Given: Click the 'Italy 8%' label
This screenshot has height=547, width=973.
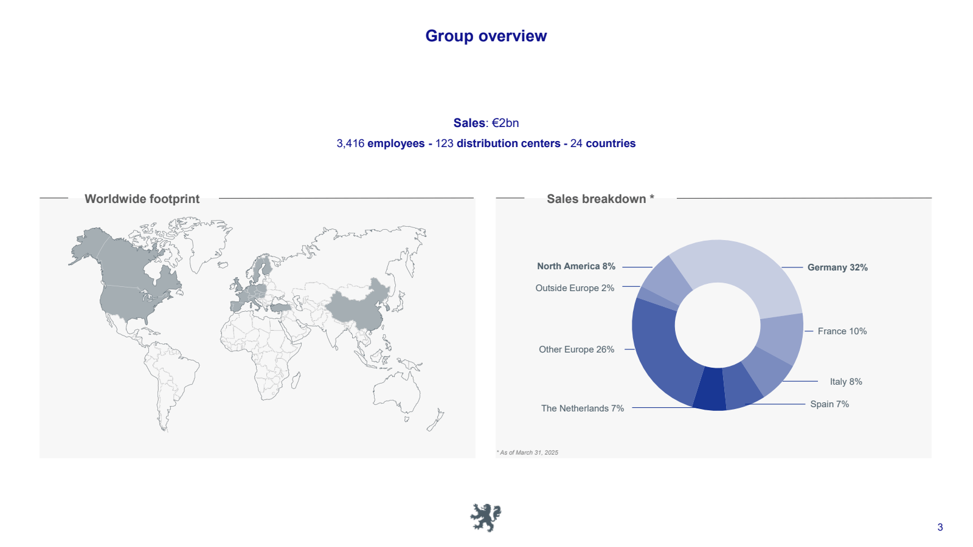Looking at the screenshot, I should [x=846, y=382].
